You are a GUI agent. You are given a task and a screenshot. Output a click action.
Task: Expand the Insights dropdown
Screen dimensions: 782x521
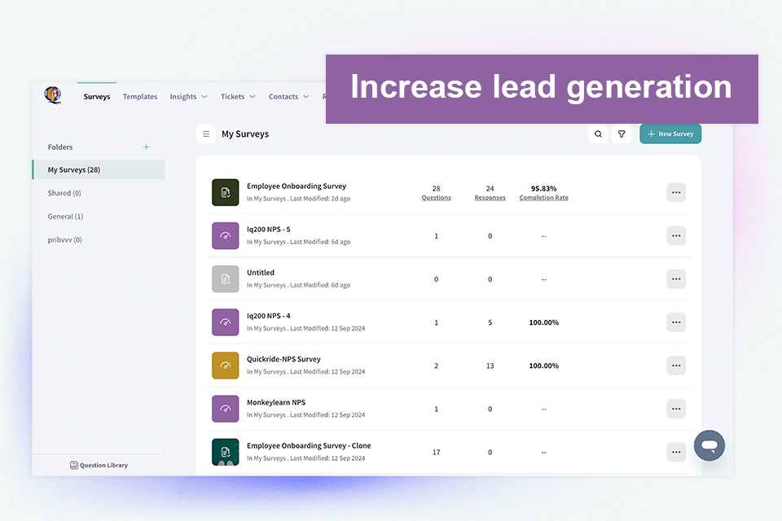(188, 96)
